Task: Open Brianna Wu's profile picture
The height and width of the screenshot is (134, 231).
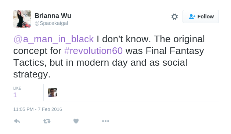Action: 22,19
